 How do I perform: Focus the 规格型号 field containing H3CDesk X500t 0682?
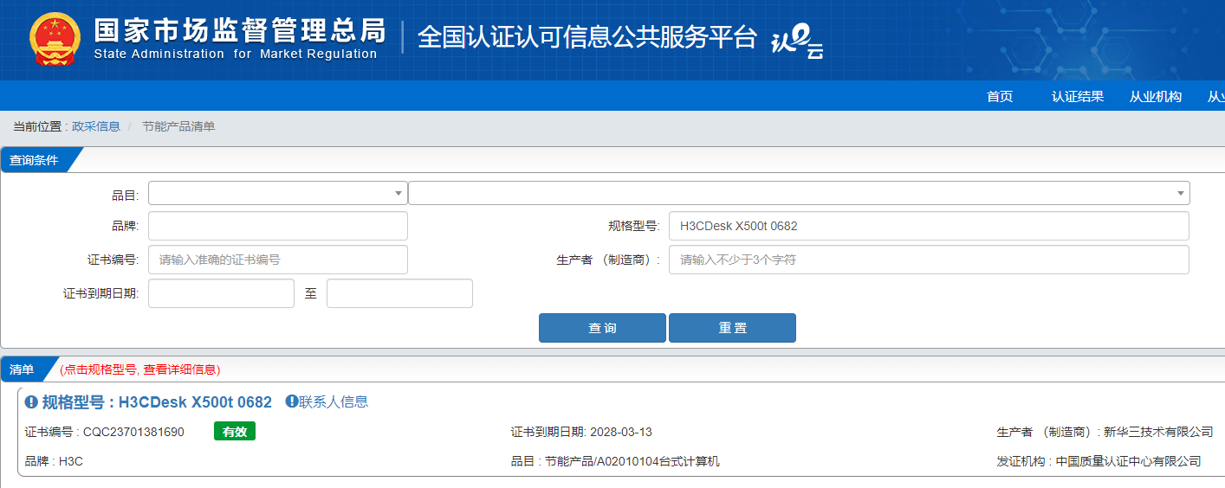click(929, 226)
